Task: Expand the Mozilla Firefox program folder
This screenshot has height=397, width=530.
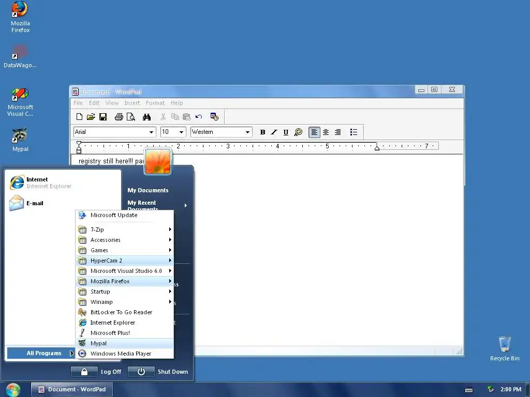Action: pyautogui.click(x=125, y=281)
